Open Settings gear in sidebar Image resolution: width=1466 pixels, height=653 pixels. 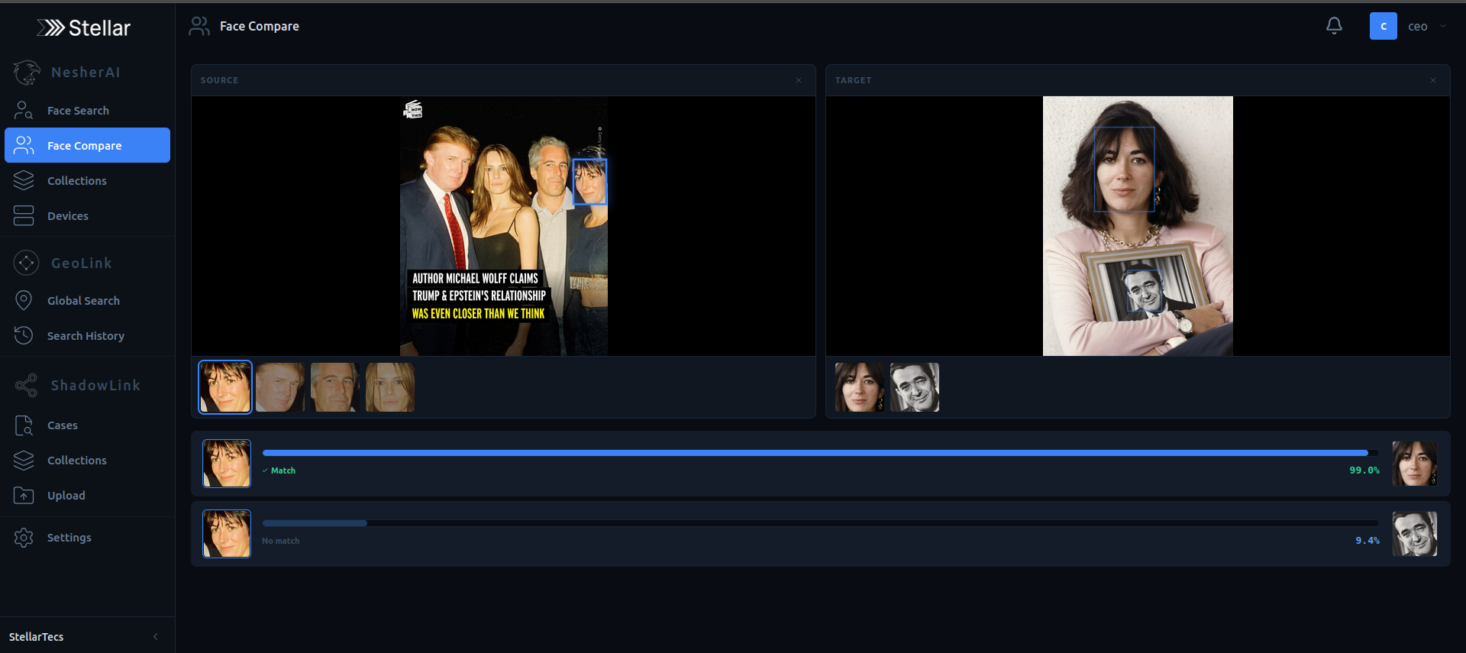(x=24, y=538)
